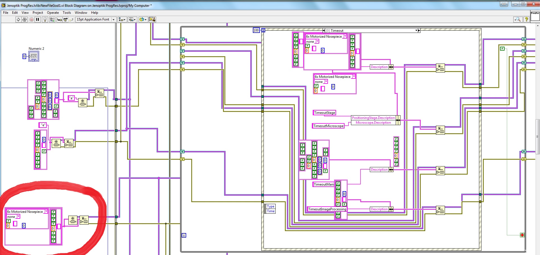The image size is (540, 255).
Task: Click the TimeoutStage string constant
Action: (325, 113)
